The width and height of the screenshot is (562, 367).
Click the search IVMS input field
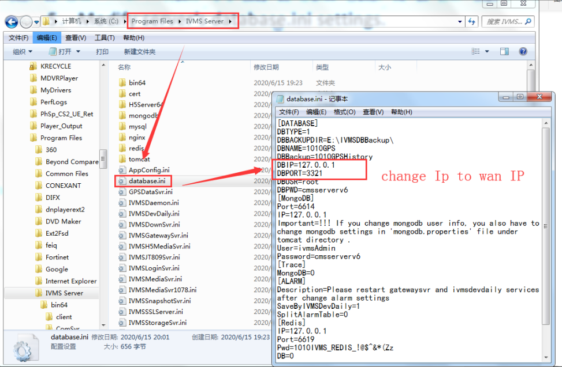tap(504, 22)
